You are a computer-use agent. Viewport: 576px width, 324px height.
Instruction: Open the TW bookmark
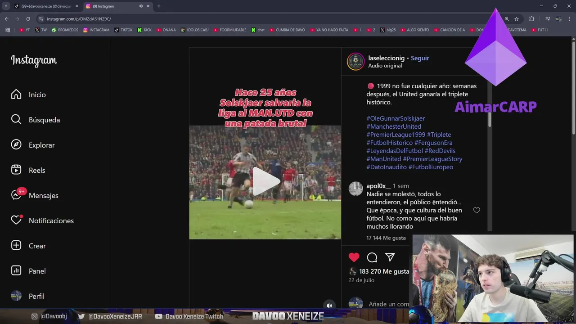[x=41, y=30]
